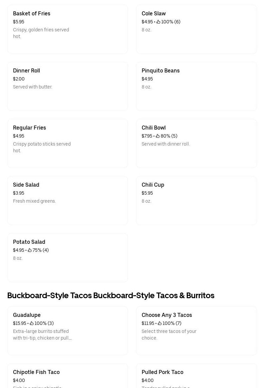Image resolution: width=268 pixels, height=388 pixels.
Task: Select the Basket of Fries menu item
Action: pos(67,29)
